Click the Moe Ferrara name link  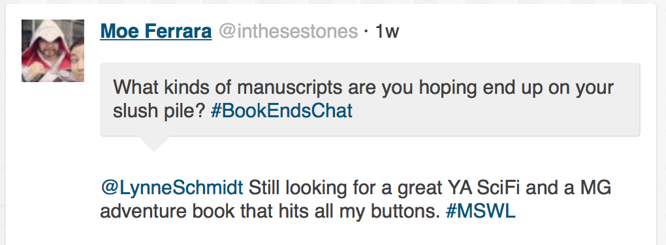click(156, 31)
